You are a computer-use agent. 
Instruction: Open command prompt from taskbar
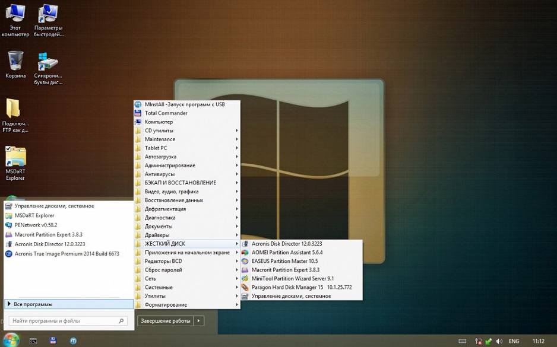(33, 341)
